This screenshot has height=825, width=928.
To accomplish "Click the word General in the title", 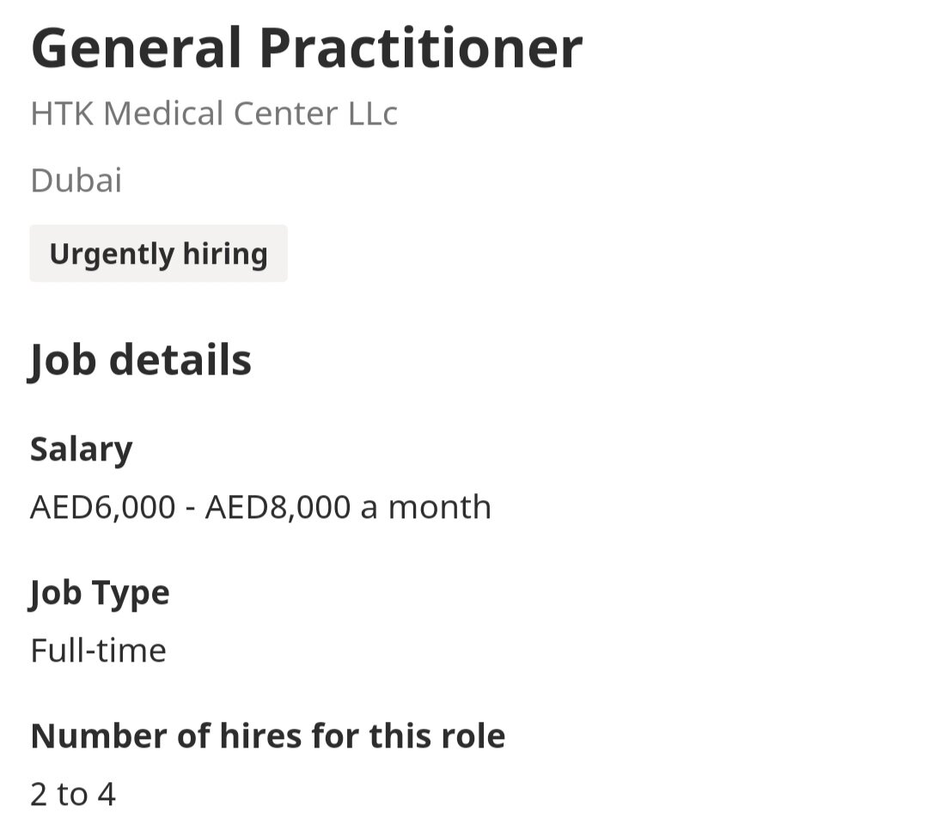I will click(137, 49).
